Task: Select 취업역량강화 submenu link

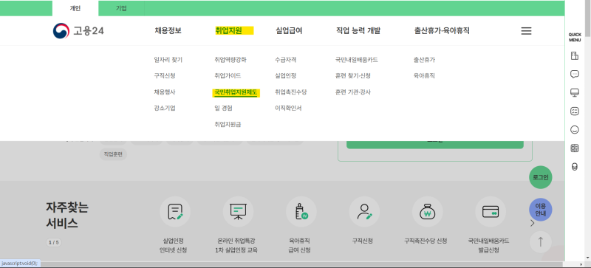Action: pyautogui.click(x=230, y=60)
